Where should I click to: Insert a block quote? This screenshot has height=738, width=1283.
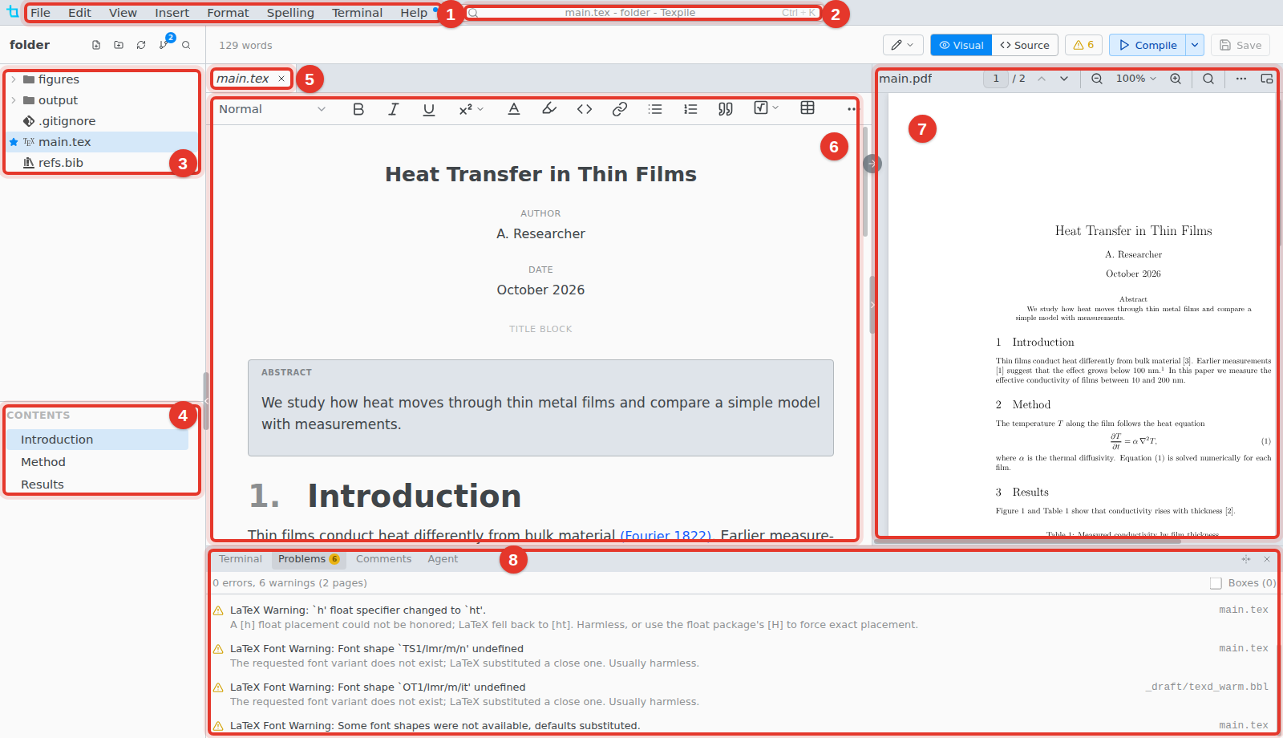coord(726,109)
